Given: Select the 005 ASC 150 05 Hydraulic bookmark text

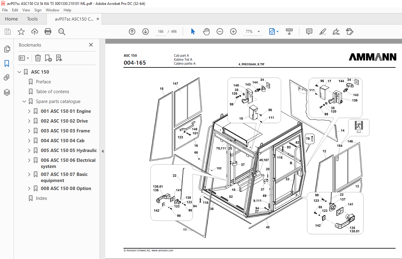Looking at the screenshot, I should [x=69, y=150].
